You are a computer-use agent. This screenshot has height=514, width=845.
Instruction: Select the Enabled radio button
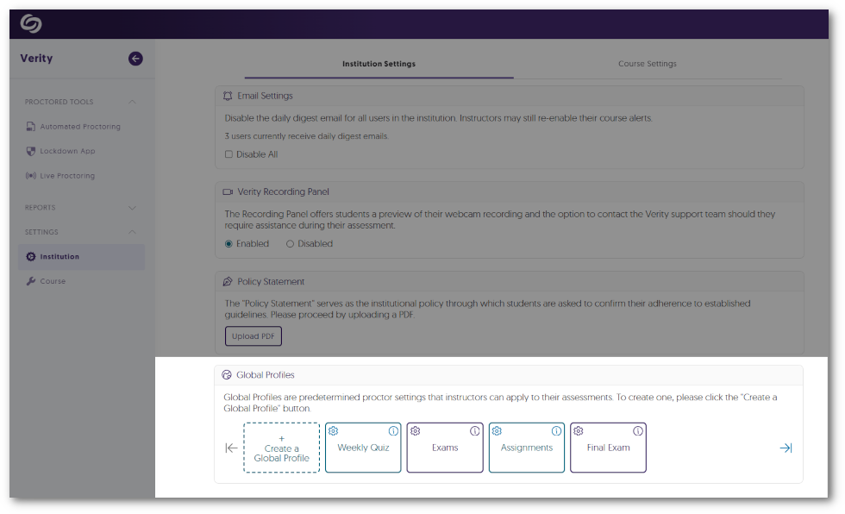pyautogui.click(x=228, y=243)
